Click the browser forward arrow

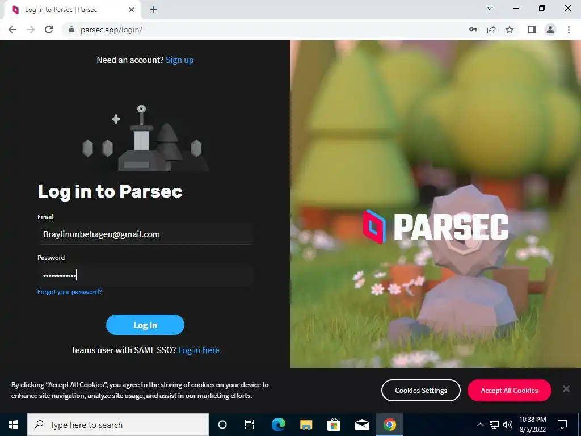coord(31,30)
